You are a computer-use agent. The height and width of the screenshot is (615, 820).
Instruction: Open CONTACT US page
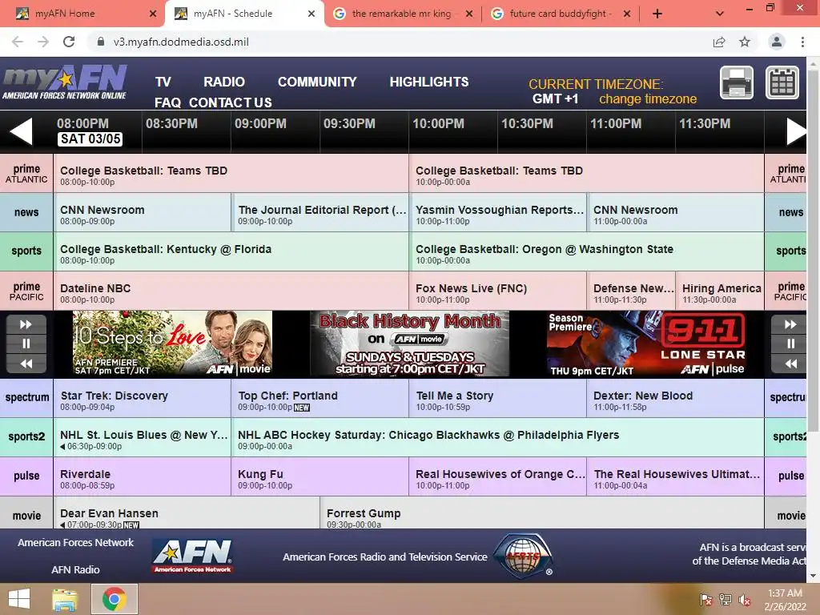pos(230,102)
